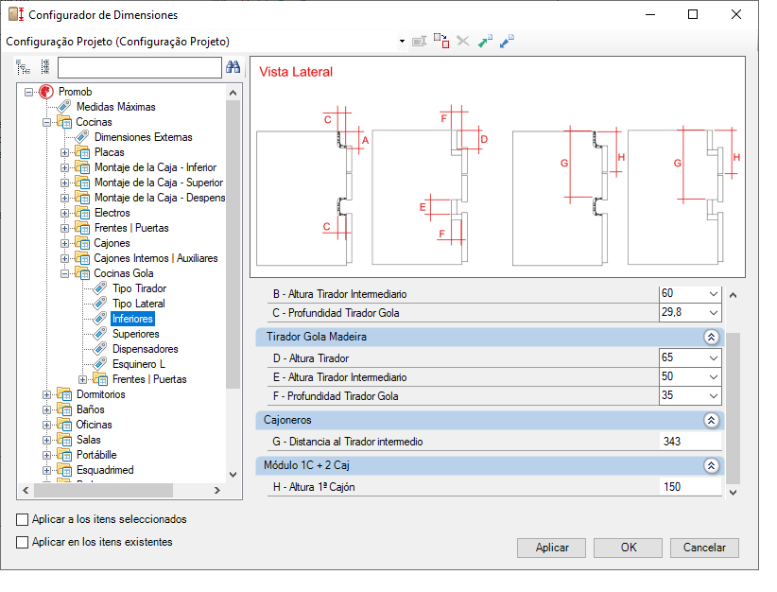Click the blue import arrow toolbar icon

point(507,42)
